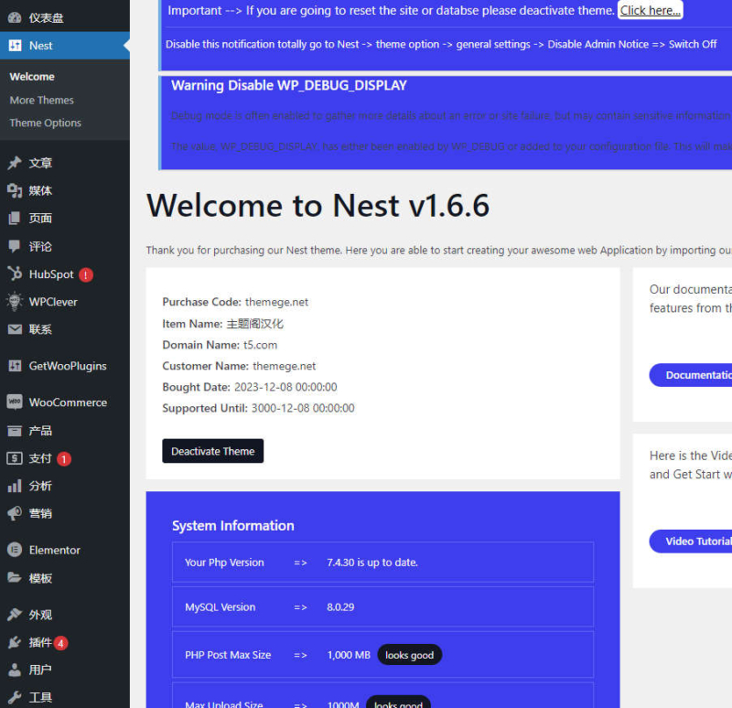Click the System Information heading

click(x=233, y=526)
